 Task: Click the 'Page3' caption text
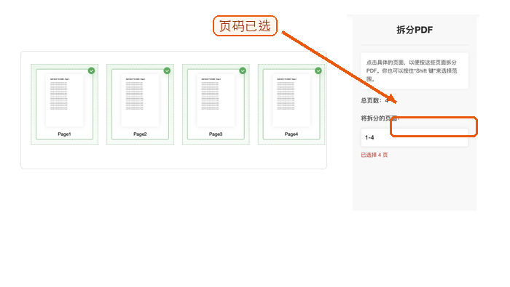click(x=216, y=134)
